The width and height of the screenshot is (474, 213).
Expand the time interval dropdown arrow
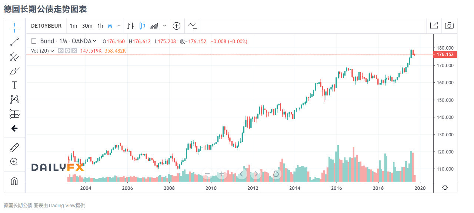(119, 26)
